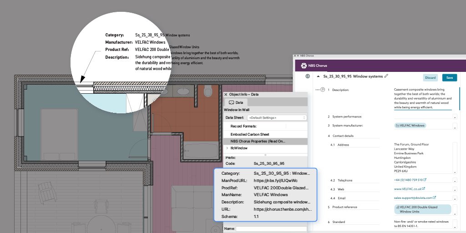This screenshot has width=466, height=233.
Task: Click the product icon in VELFAC 200 chip
Action: pos(398,207)
